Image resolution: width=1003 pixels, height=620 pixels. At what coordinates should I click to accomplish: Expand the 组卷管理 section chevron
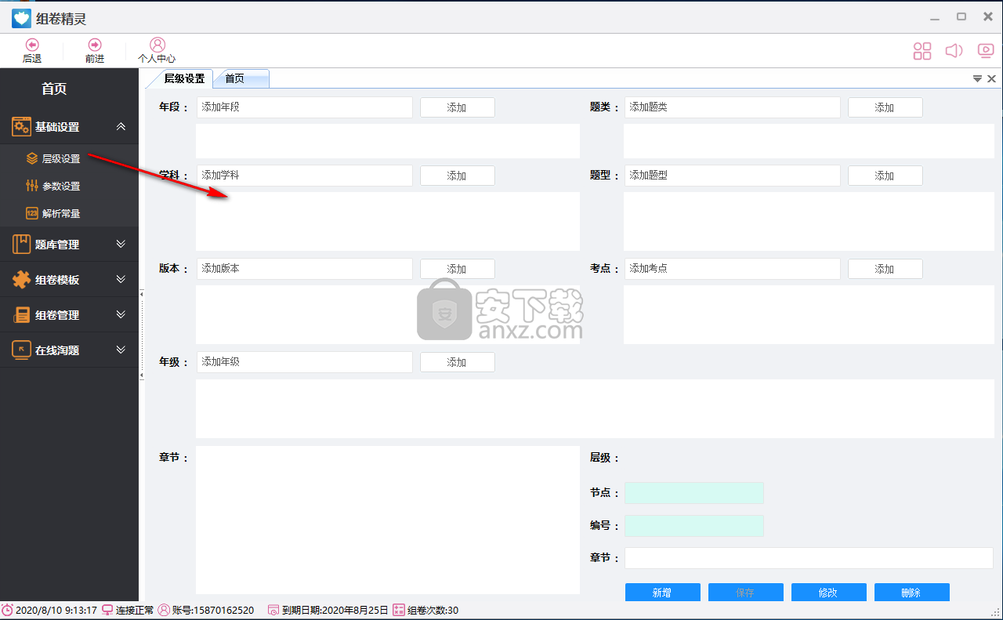click(x=121, y=314)
